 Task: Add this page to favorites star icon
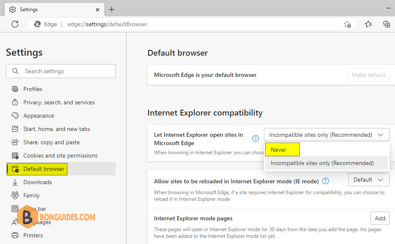point(347,24)
